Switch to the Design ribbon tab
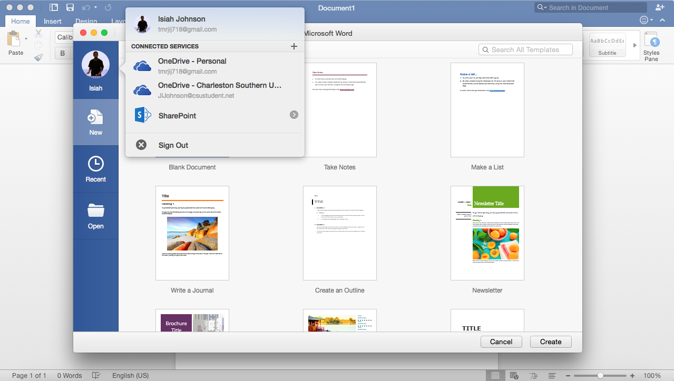Viewport: 674px width, 381px height. click(86, 21)
